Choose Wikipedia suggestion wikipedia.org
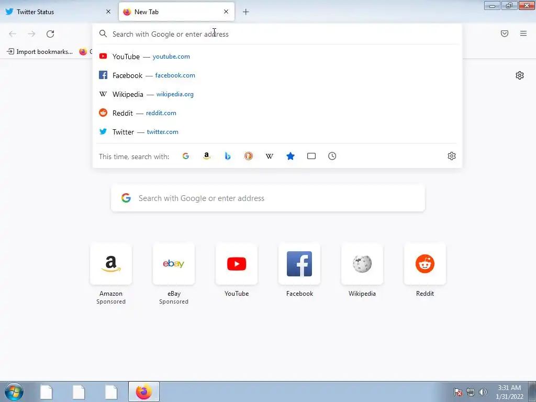This screenshot has width=536, height=402. (277, 94)
